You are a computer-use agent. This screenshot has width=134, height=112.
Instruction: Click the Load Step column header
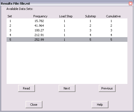(x=66, y=16)
